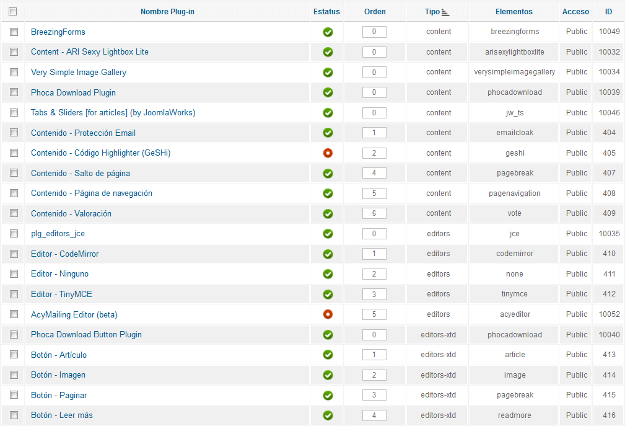The height and width of the screenshot is (426, 625).
Task: Sort by the Tipo column header
Action: click(x=432, y=12)
